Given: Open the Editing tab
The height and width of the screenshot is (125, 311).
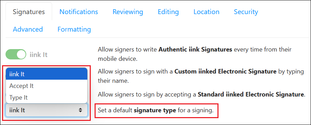Looking at the screenshot, I should (x=168, y=12).
